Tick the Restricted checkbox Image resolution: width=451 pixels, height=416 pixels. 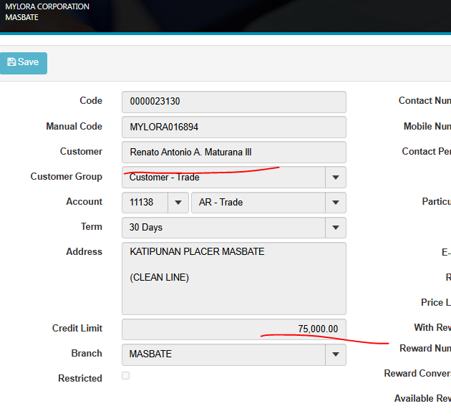[126, 376]
